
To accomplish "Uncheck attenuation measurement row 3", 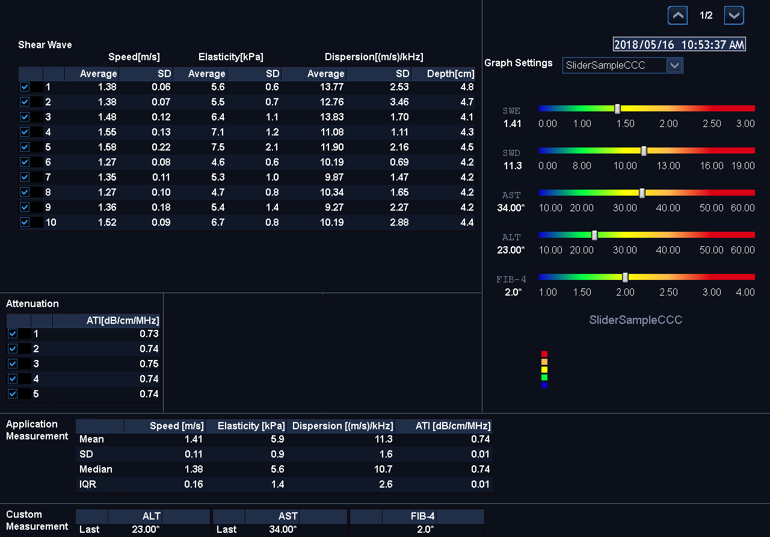I will pos(13,364).
